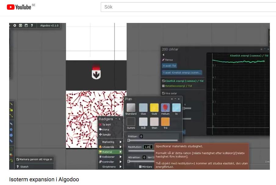Select the green curved arrow tool

click(x=11, y=161)
